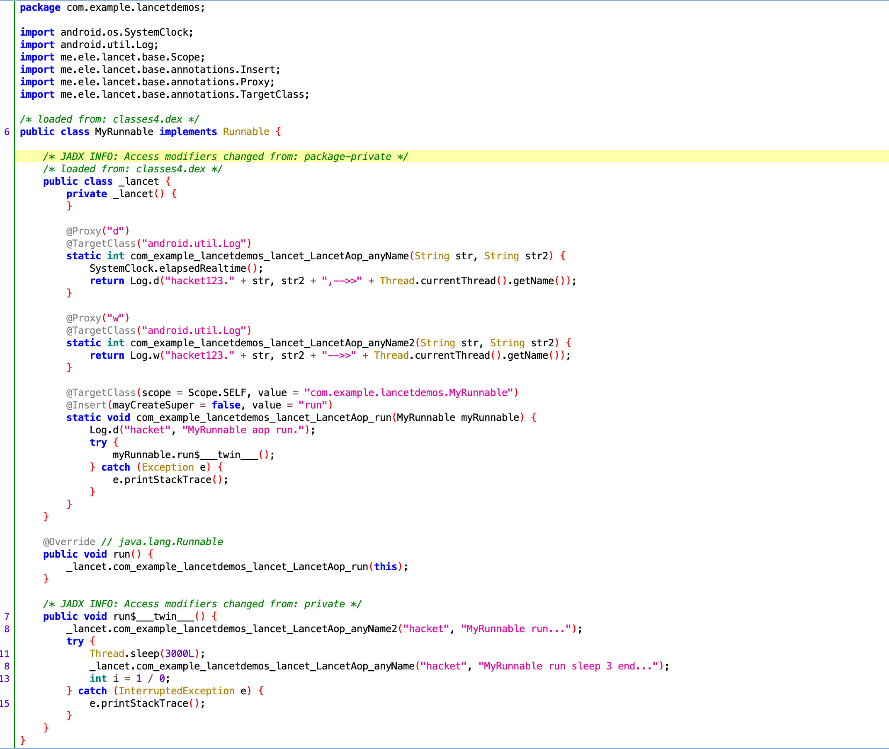Click line number 7 in the gutter
889x749 pixels.
[x=7, y=616]
